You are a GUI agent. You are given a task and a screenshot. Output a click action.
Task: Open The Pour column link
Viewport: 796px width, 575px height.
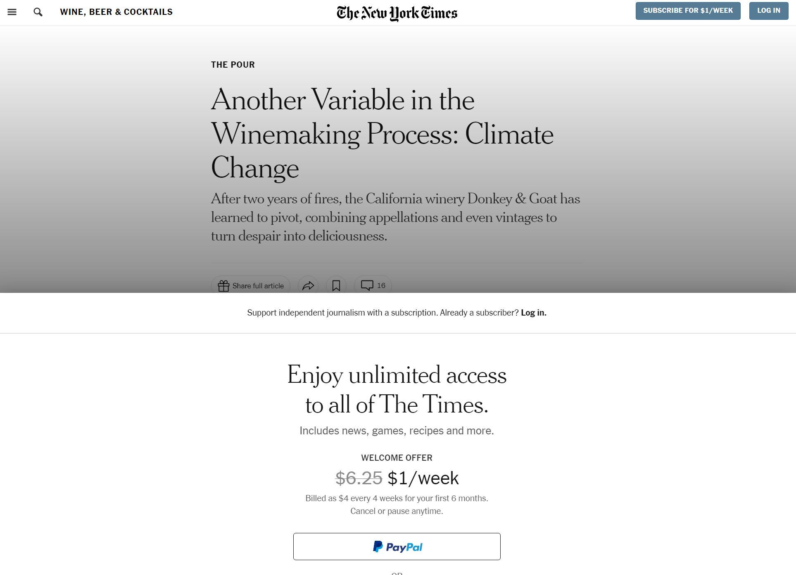(x=233, y=65)
